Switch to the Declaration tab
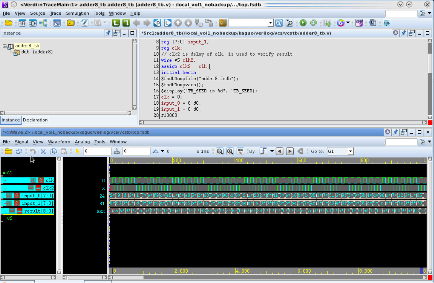The height and width of the screenshot is (283, 434). point(35,120)
